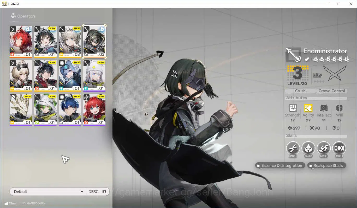Click the Will attribute icon
The height and width of the screenshot is (208, 357).
[x=339, y=108]
